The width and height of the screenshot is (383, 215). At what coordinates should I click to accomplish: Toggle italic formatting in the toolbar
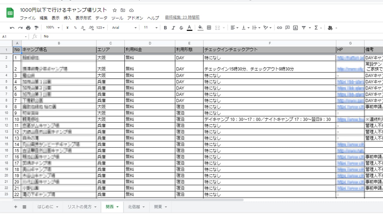(x=173, y=28)
